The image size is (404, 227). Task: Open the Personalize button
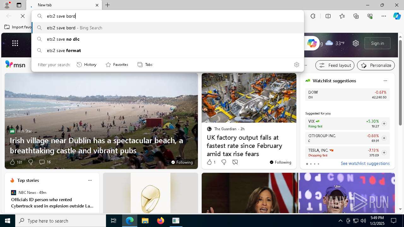[376, 65]
